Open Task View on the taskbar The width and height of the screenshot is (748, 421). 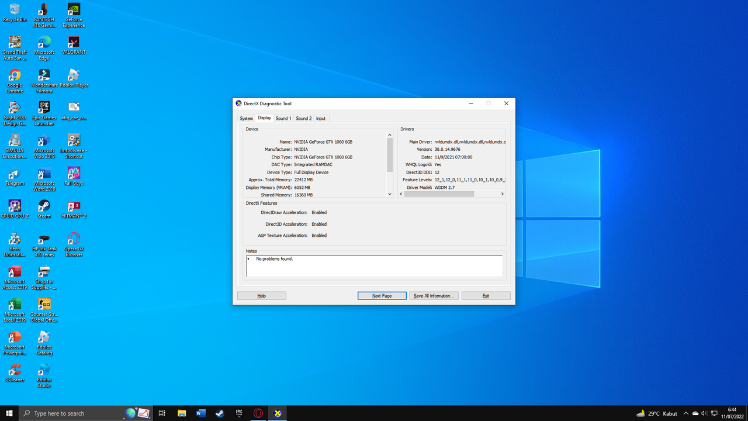coord(162,413)
